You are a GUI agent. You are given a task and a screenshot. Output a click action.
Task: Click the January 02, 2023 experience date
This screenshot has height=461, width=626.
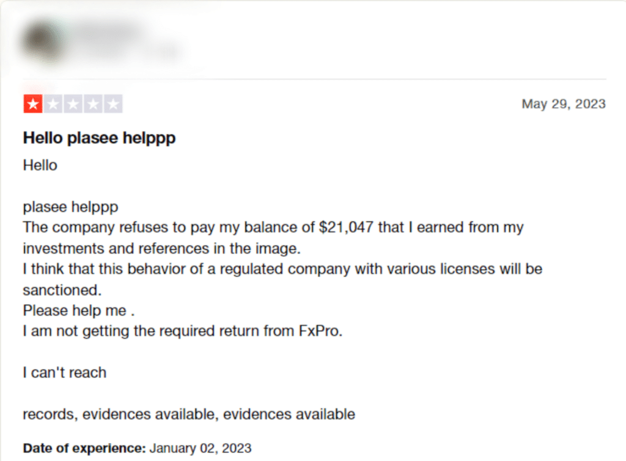point(201,448)
